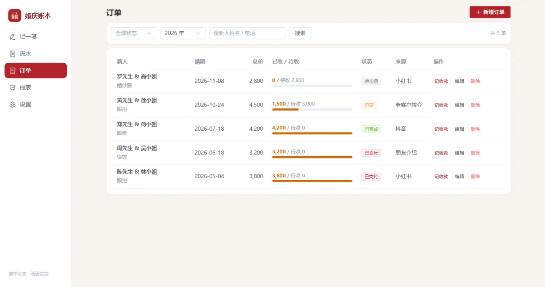Delete the 罗先生 & 高小姐 order
This screenshot has width=545, height=287.
(x=475, y=81)
